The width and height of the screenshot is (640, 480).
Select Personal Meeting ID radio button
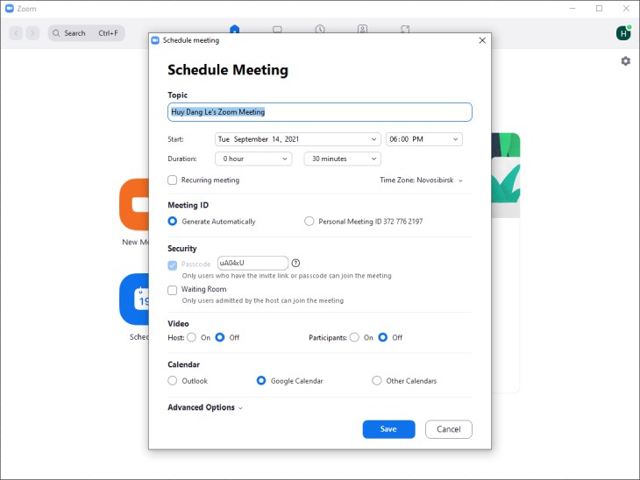click(309, 222)
